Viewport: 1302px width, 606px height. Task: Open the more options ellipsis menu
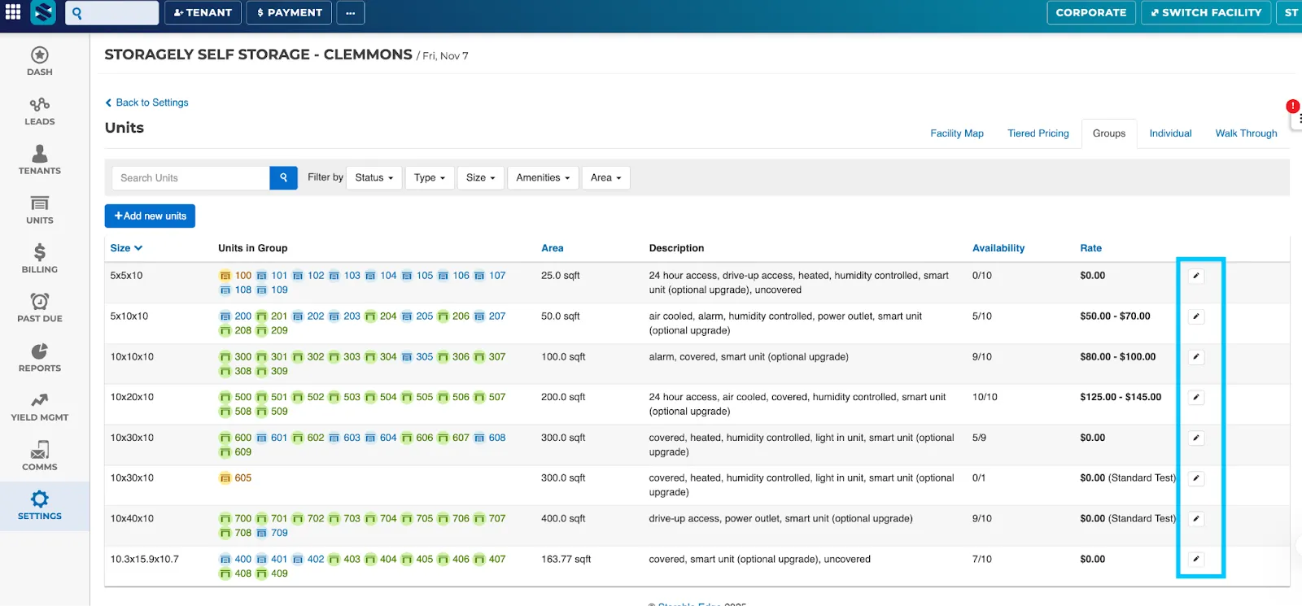(350, 12)
